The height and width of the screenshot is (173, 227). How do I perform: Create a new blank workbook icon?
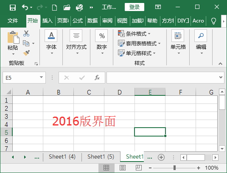(54, 7)
